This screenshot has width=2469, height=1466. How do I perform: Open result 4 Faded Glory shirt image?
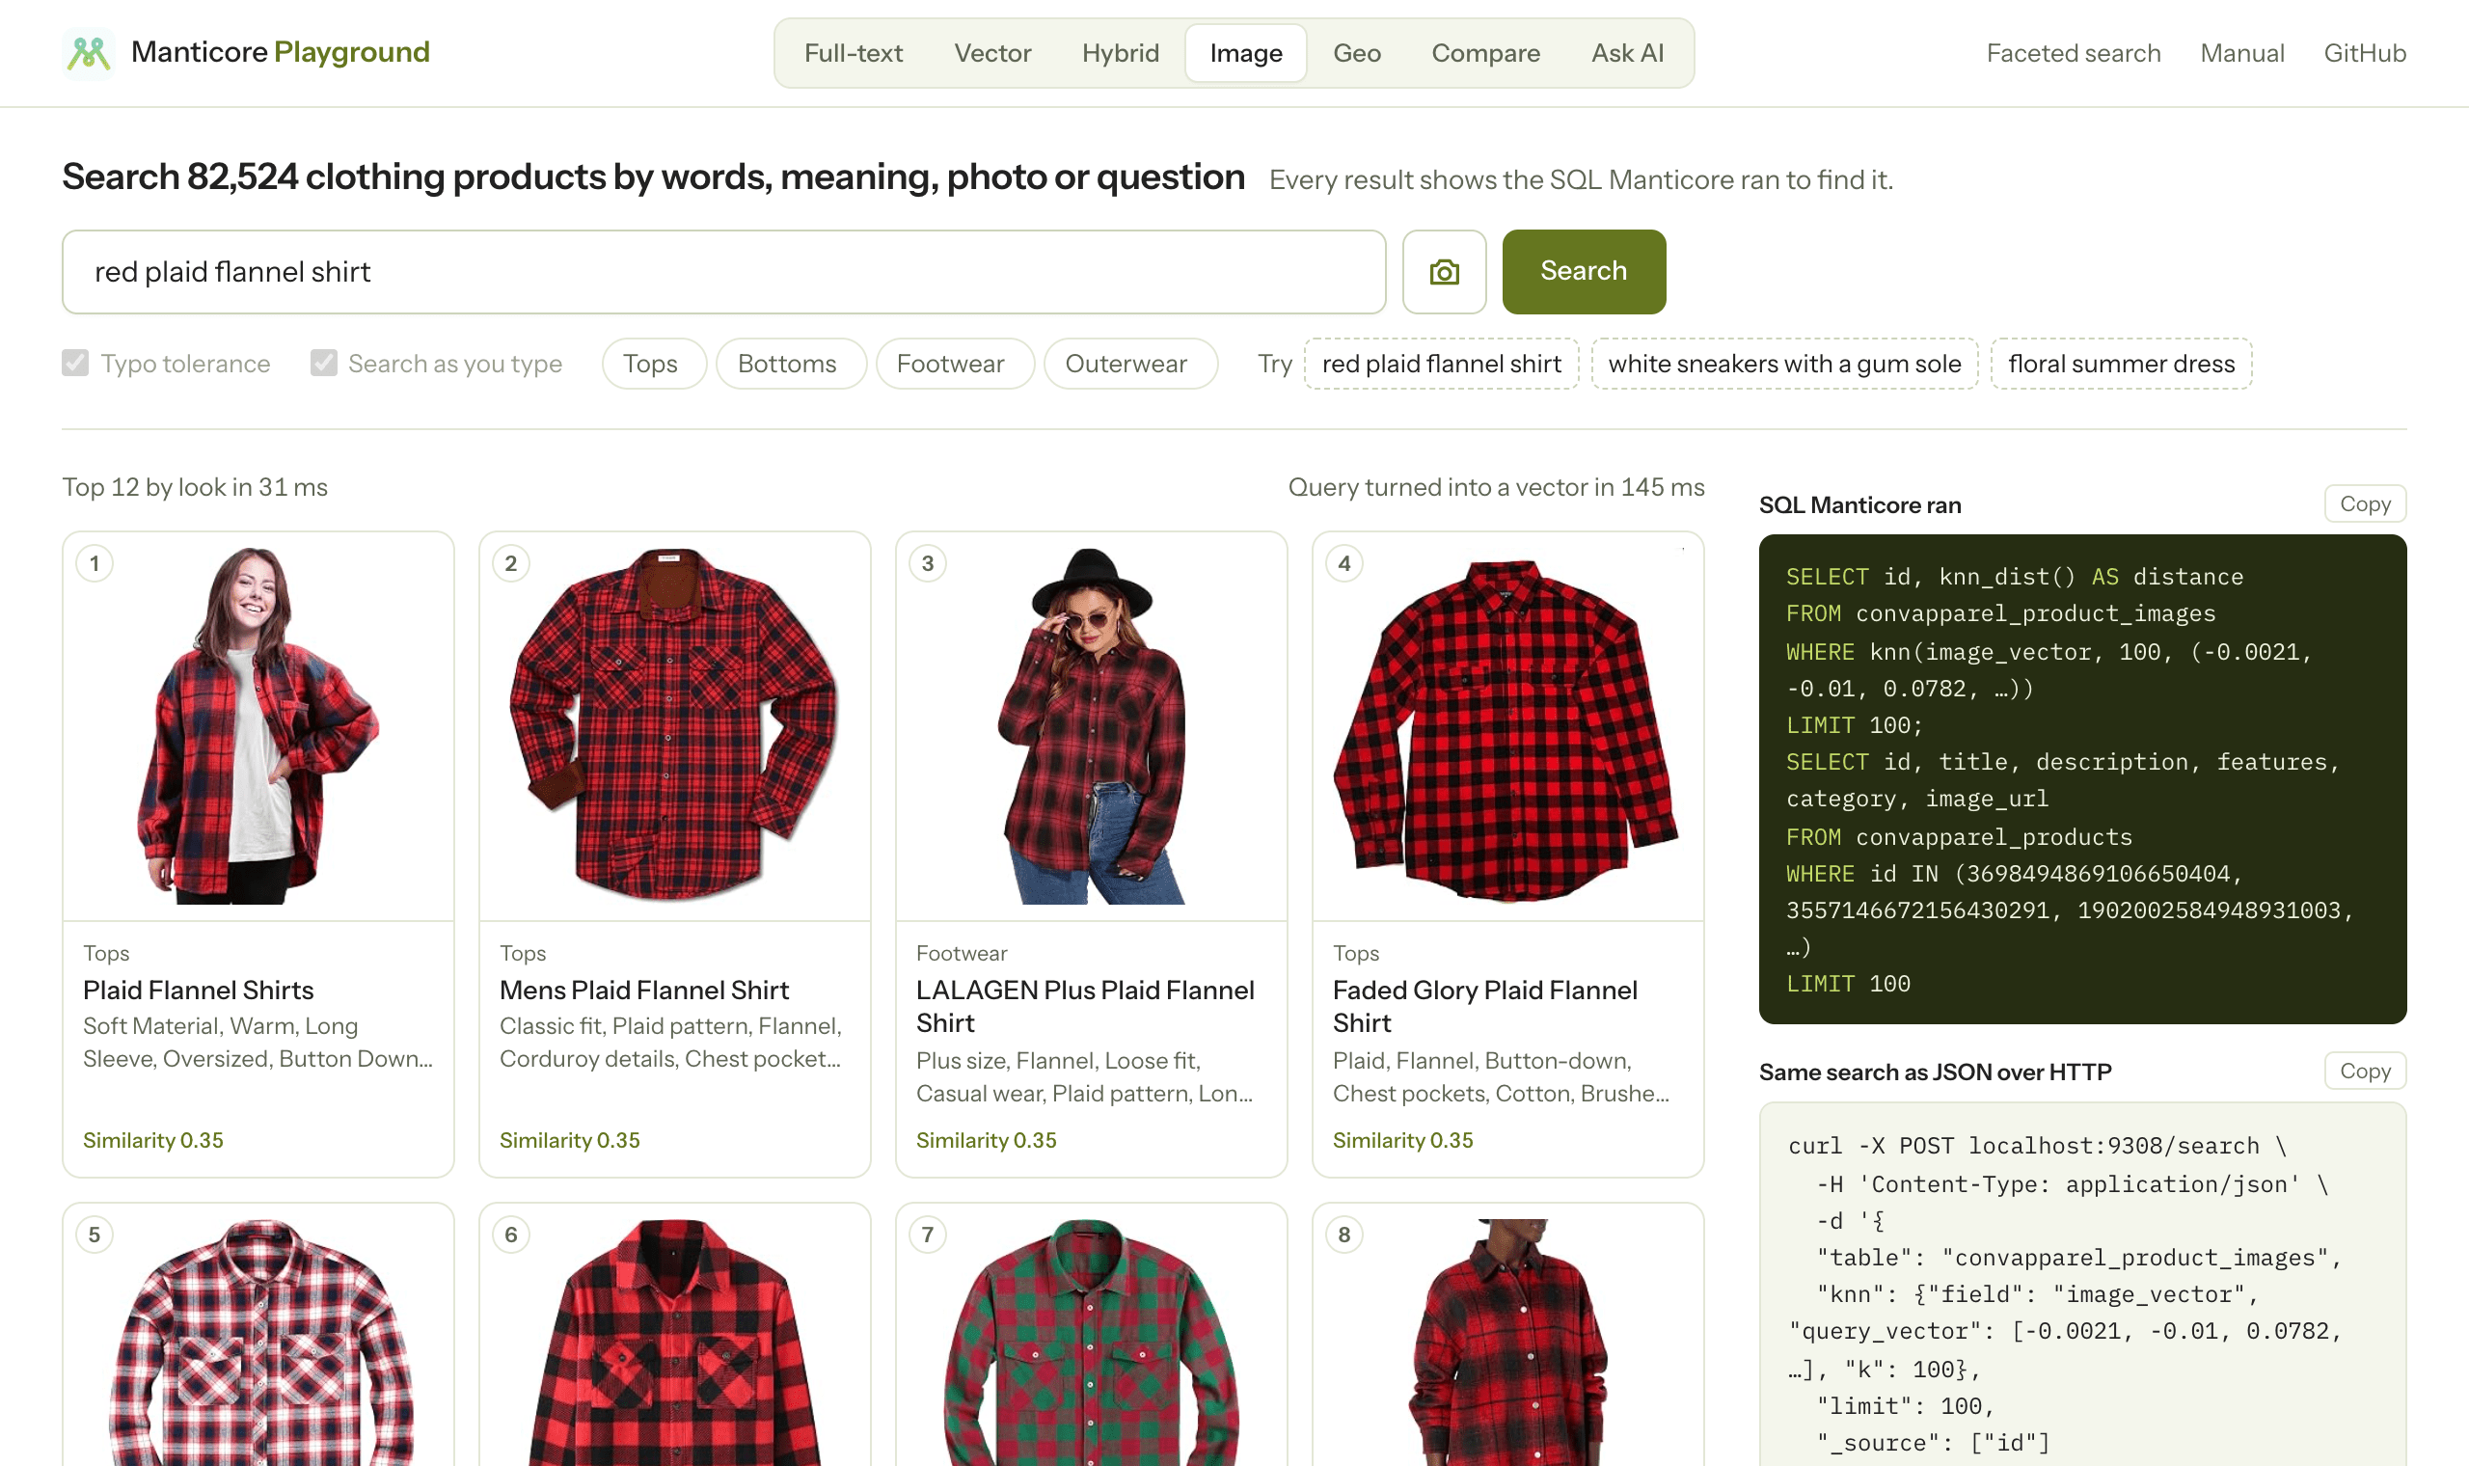tap(1507, 725)
